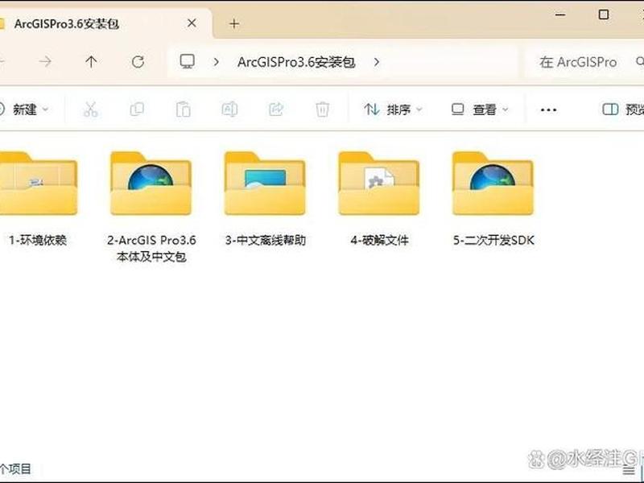Expand chevron after the monitor icon
The height and width of the screenshot is (483, 644).
point(216,63)
